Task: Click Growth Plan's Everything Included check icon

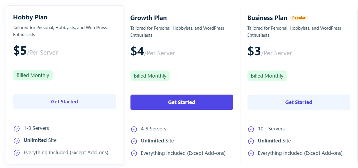Action: (134, 153)
